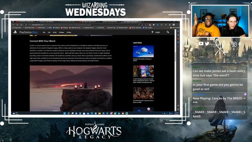
Task: Select the PS5 menu item
Action: point(44,32)
